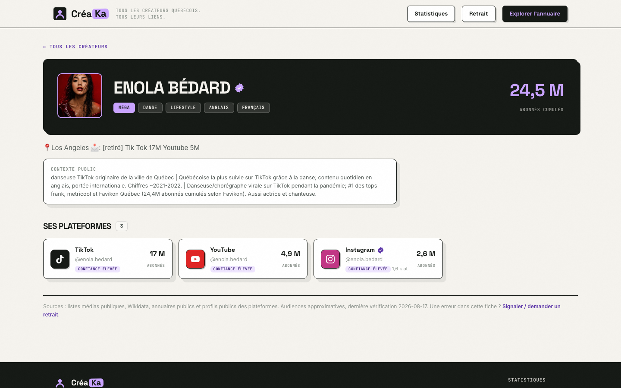This screenshot has height=388, width=621.
Task: Click the footer CréaKa wordmark
Action: (87, 383)
